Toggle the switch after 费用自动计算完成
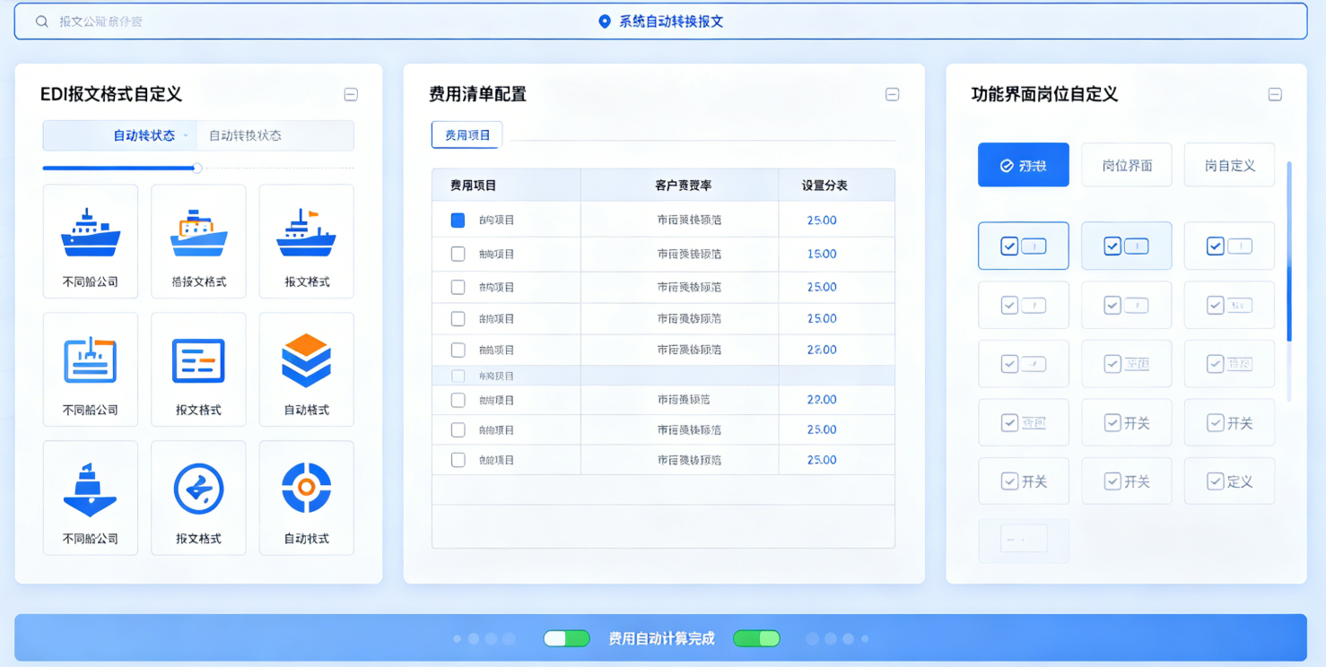The image size is (1326, 667). (756, 638)
